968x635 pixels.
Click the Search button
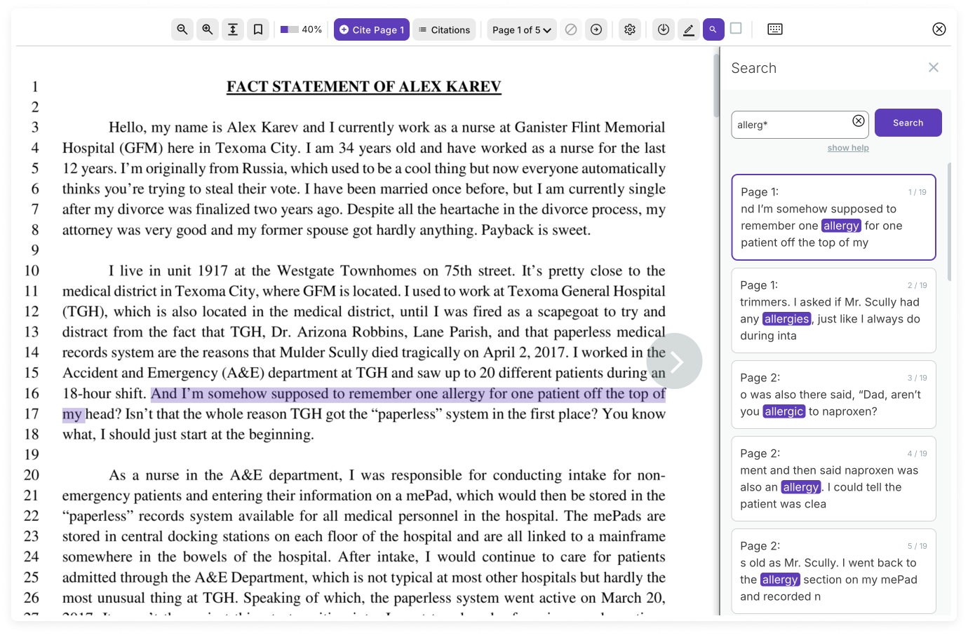coord(908,122)
